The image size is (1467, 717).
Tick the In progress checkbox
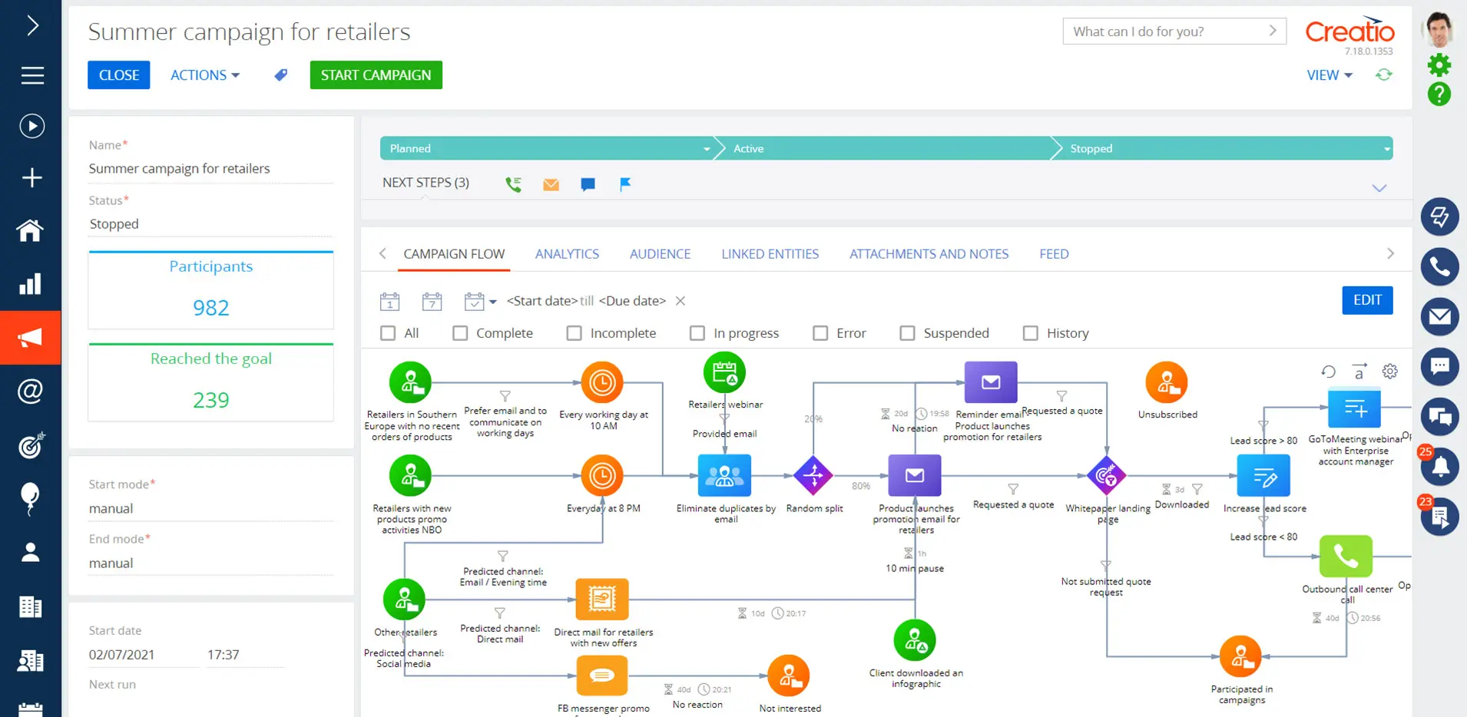[697, 333]
